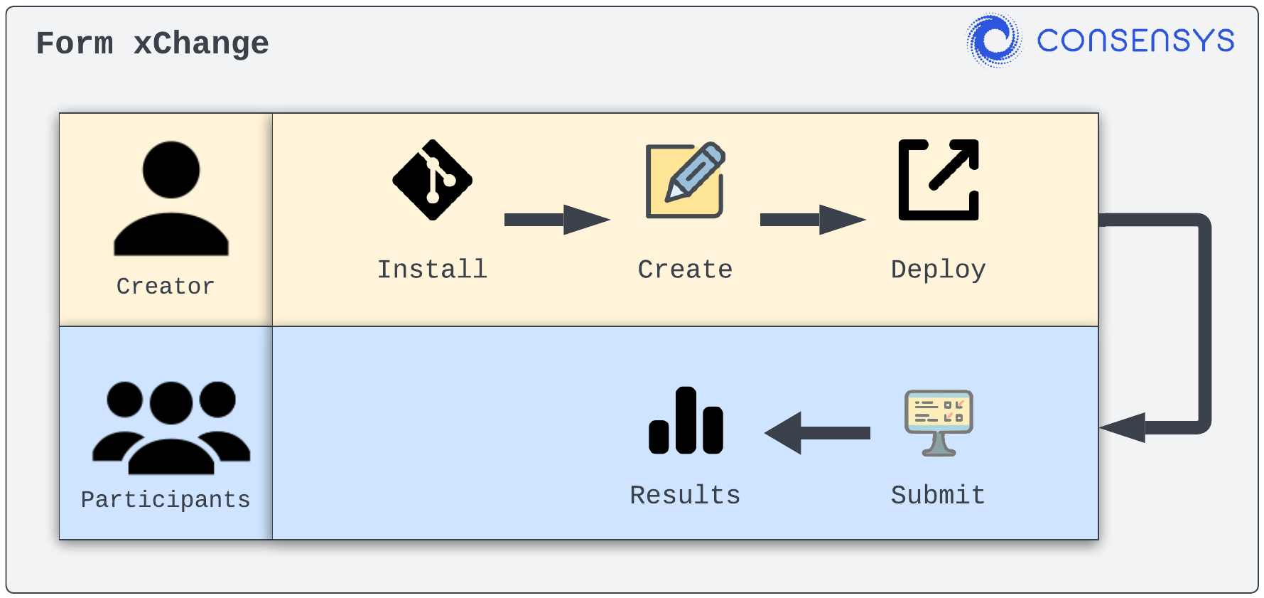Click the Form xChange title

pyautogui.click(x=153, y=43)
